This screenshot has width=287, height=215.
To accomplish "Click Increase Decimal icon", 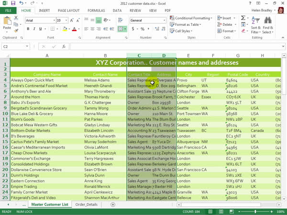I will (x=157, y=29).
